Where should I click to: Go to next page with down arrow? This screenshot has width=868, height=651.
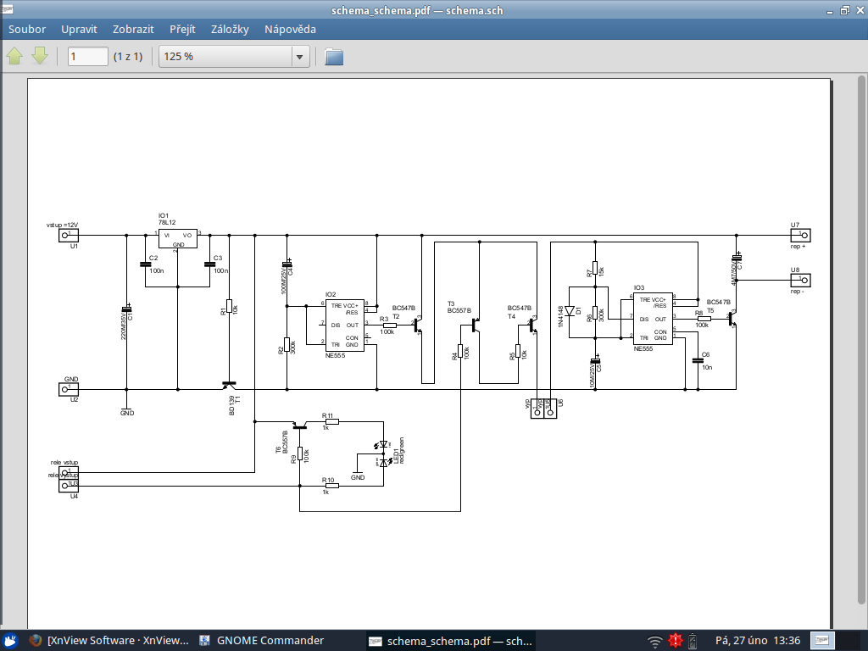(x=40, y=57)
